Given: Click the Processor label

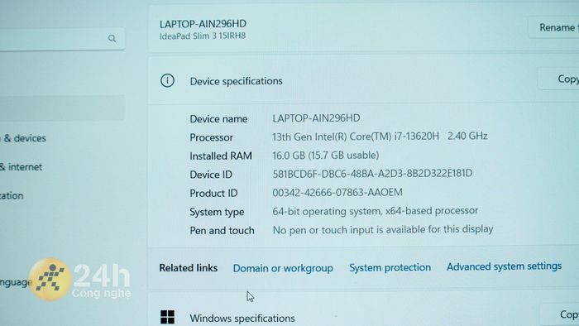Looking at the screenshot, I should (x=211, y=137).
